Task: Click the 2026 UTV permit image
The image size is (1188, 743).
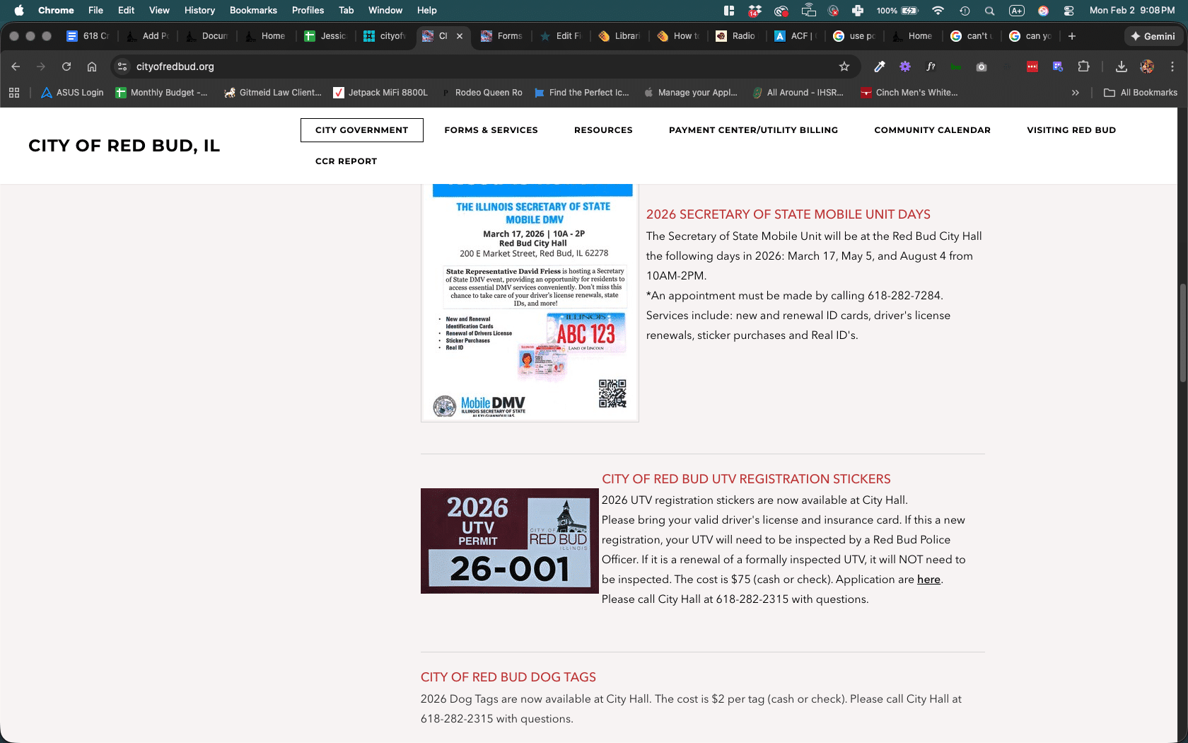Action: point(509,541)
